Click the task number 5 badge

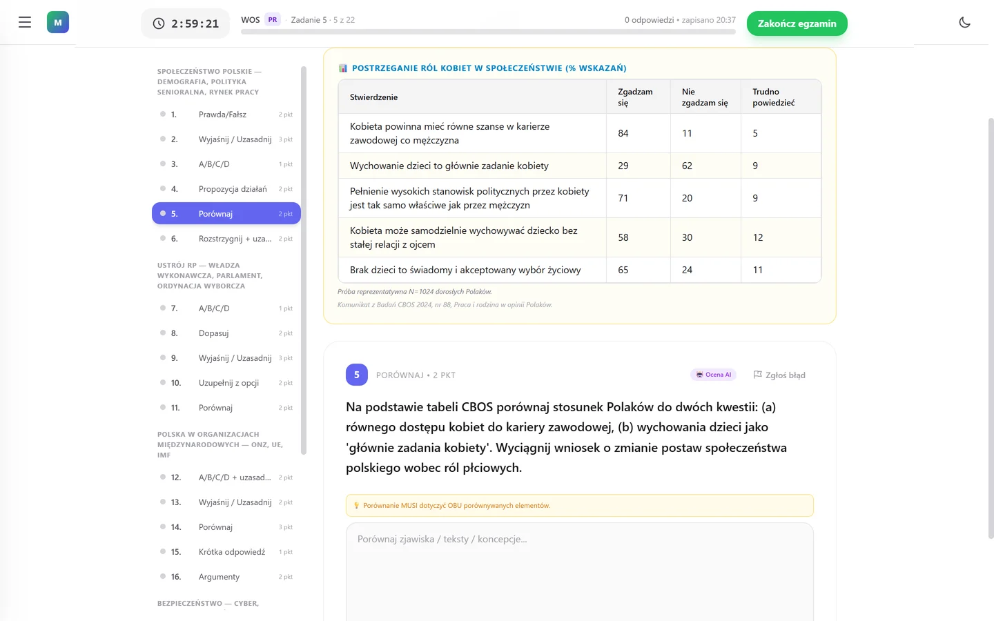[x=357, y=375]
